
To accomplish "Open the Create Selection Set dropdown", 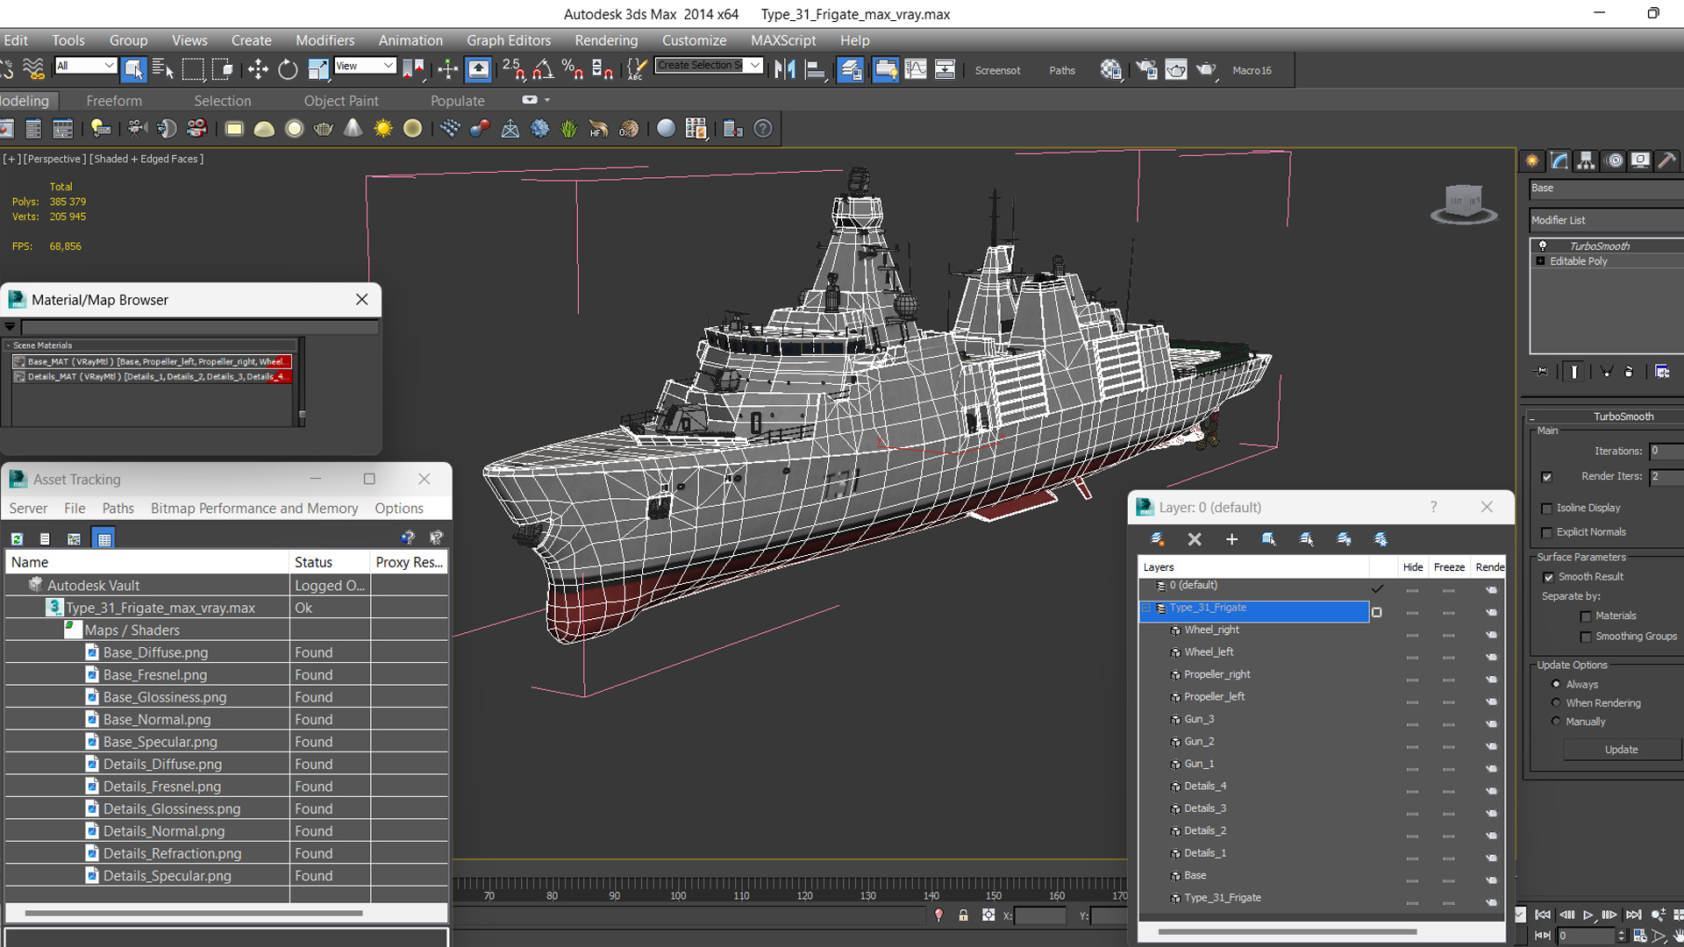I will (x=709, y=65).
